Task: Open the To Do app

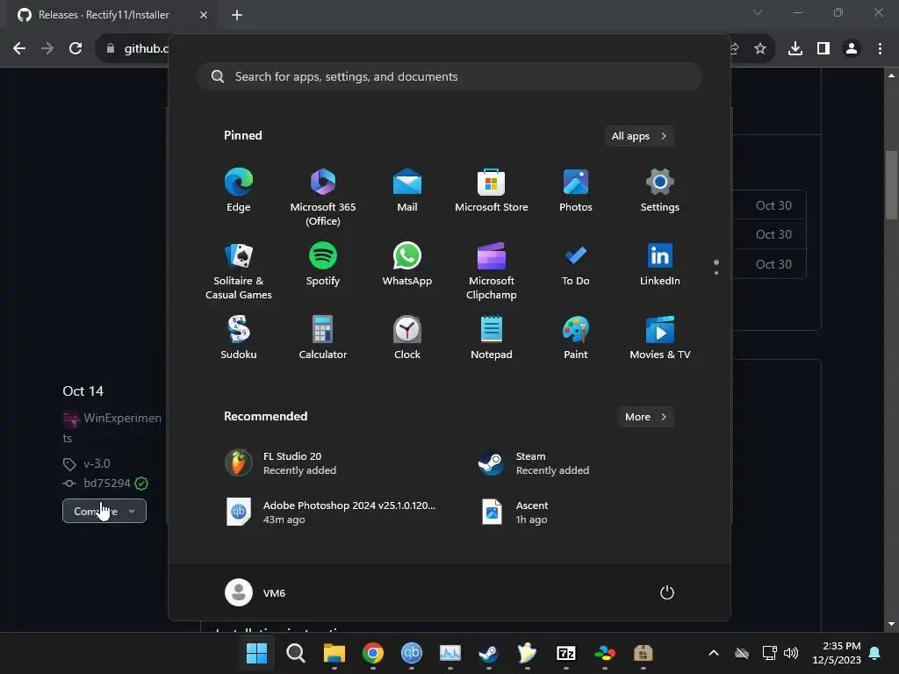Action: (x=576, y=265)
